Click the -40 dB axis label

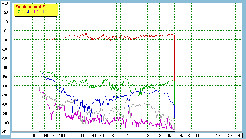(x=5, y=68)
